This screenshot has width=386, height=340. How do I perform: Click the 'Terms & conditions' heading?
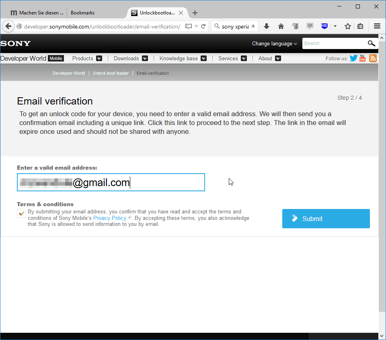click(45, 204)
